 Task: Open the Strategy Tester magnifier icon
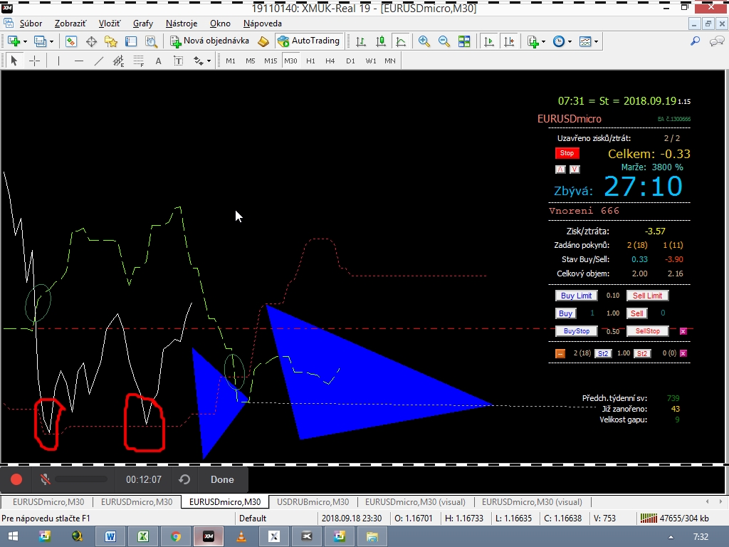151,41
